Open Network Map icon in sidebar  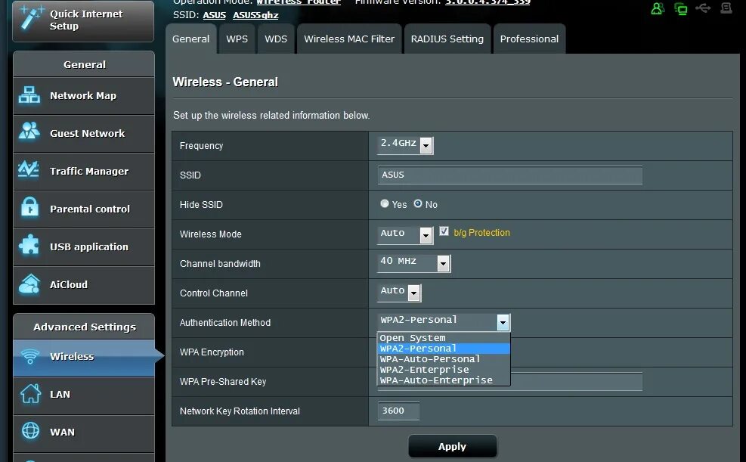point(29,95)
